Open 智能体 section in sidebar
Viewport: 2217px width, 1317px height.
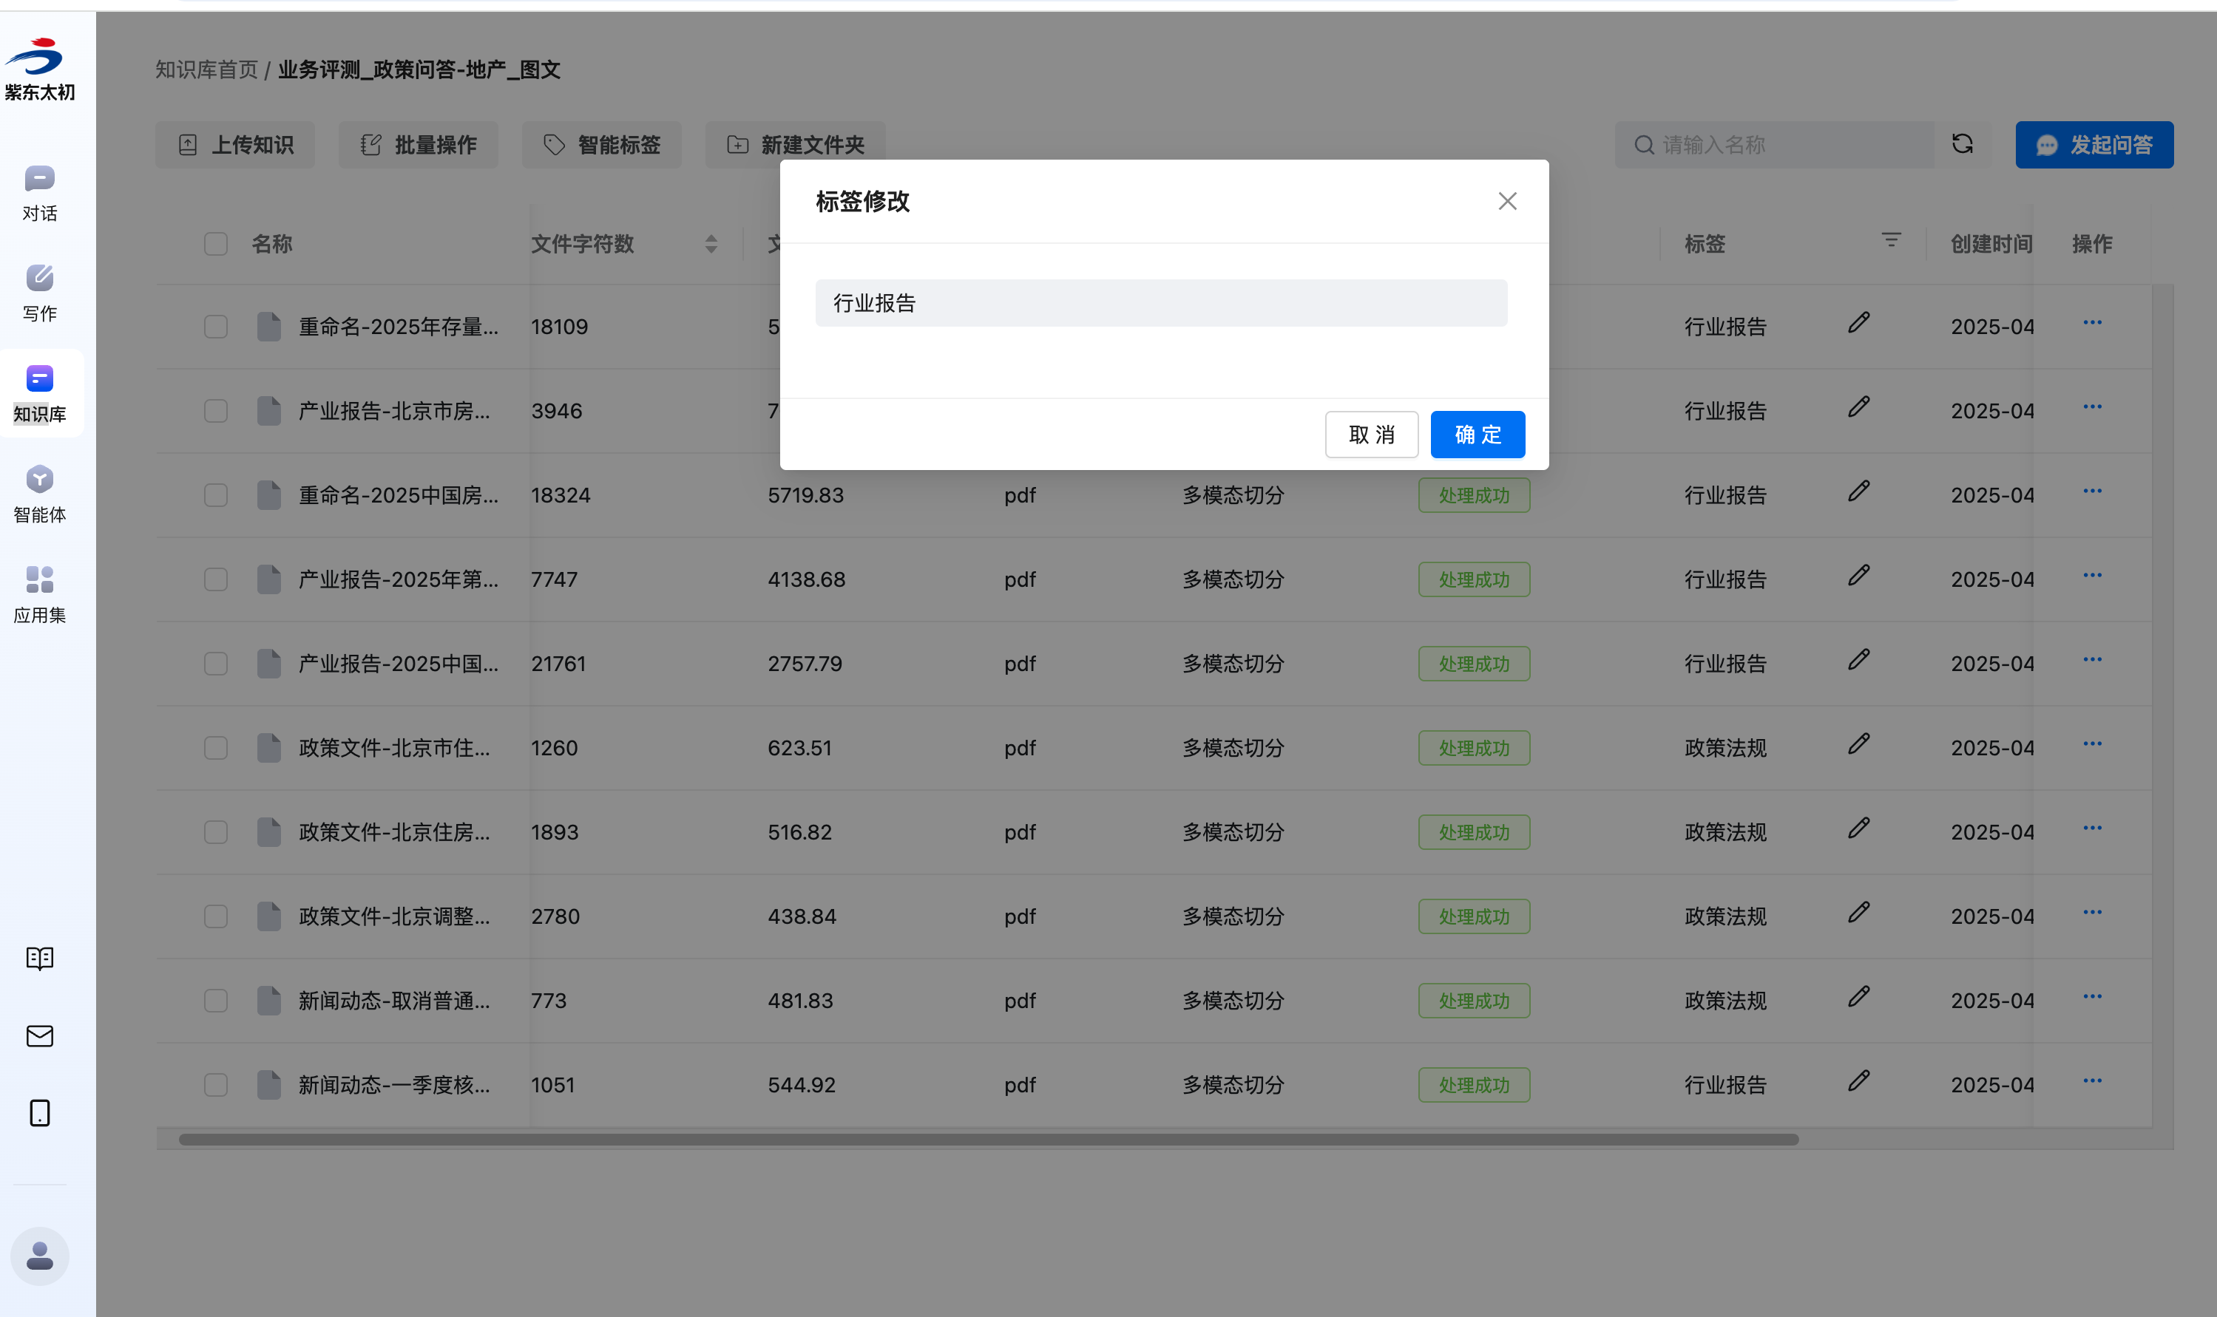(40, 494)
